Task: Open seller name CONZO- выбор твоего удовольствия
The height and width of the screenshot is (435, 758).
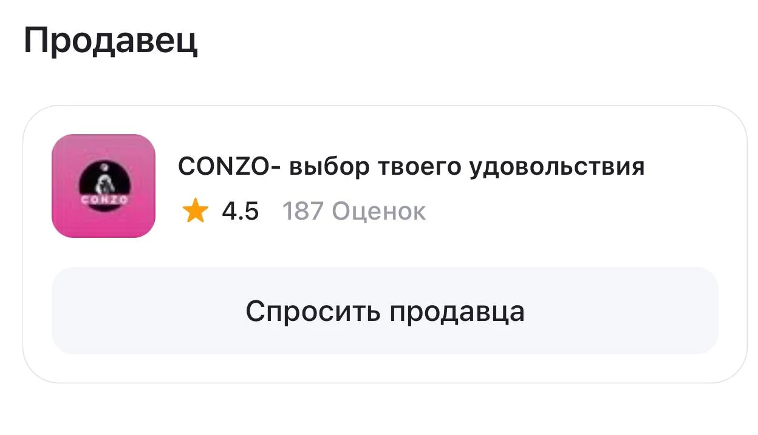Action: [x=411, y=166]
